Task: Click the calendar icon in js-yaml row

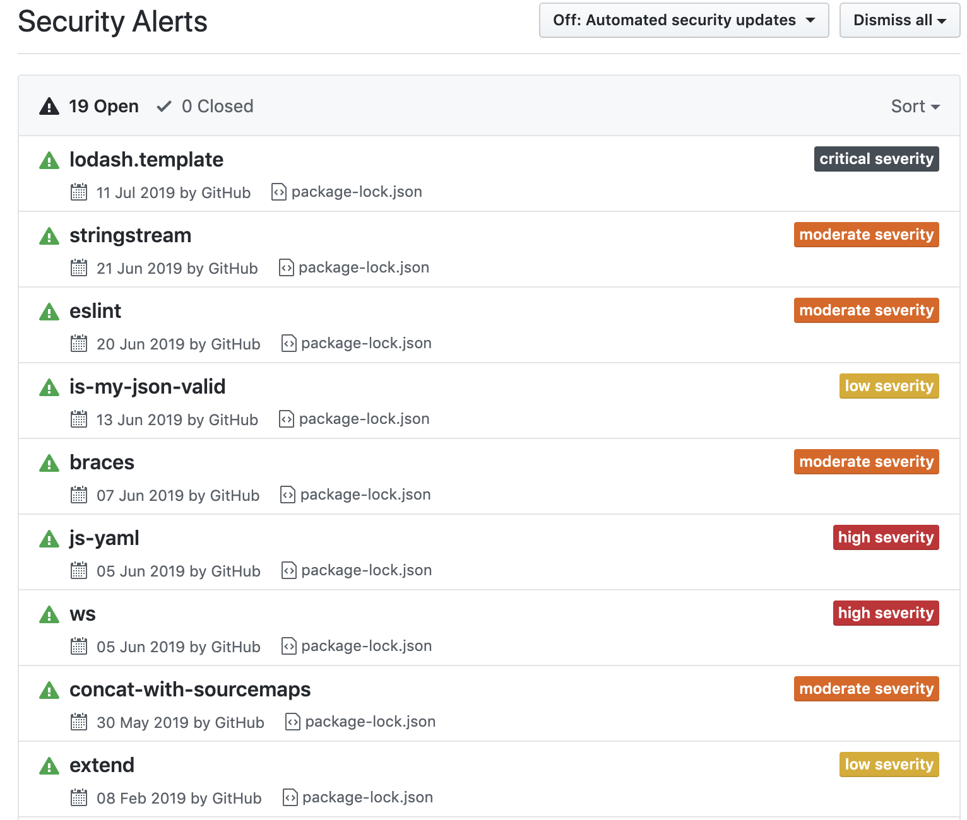Action: 79,570
